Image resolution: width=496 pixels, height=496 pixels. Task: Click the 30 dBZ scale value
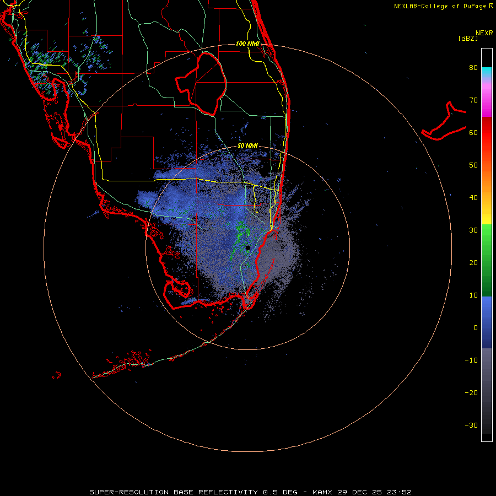point(473,230)
